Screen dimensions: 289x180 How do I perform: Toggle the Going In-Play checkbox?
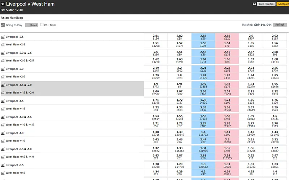click(x=3, y=25)
